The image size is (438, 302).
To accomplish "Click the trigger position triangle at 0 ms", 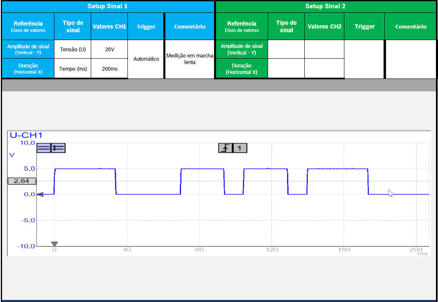I will pyautogui.click(x=54, y=244).
